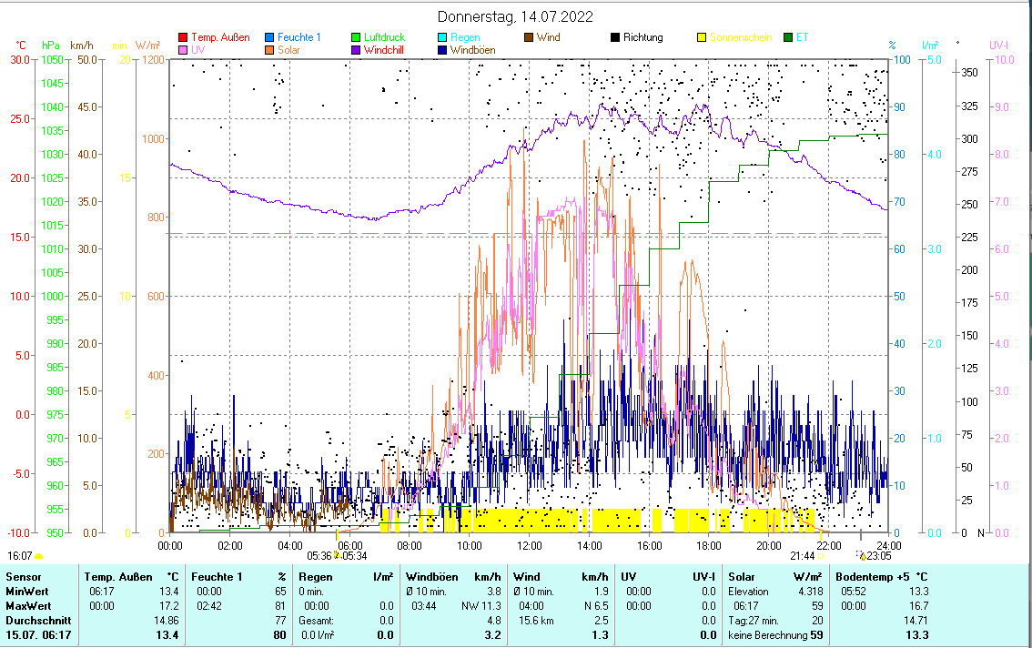Click the orange Solar legend square
Image resolution: width=1032 pixels, height=648 pixels.
[269, 50]
